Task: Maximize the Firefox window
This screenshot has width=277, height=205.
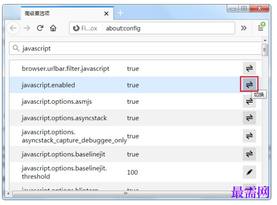Action: point(244,8)
